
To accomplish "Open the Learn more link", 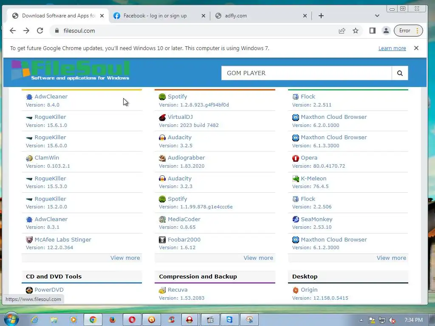I will [x=392, y=48].
